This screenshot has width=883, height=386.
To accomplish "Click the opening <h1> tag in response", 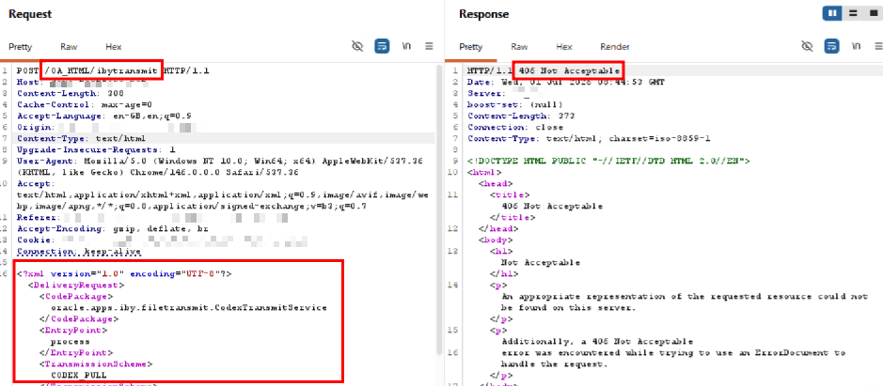I will [x=501, y=251].
